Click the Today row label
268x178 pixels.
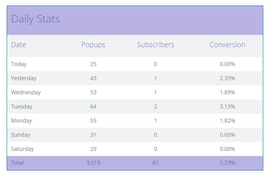click(19, 64)
